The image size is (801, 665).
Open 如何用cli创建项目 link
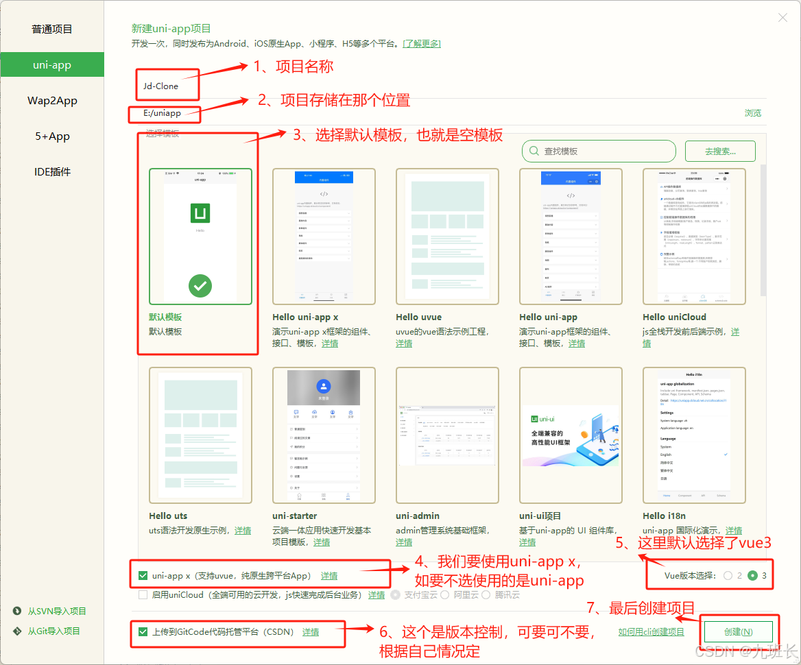pos(651,632)
